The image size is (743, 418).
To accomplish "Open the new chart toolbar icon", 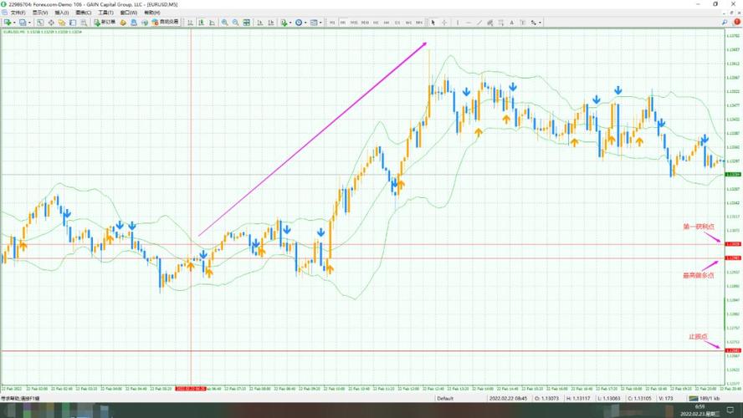I will (8, 23).
